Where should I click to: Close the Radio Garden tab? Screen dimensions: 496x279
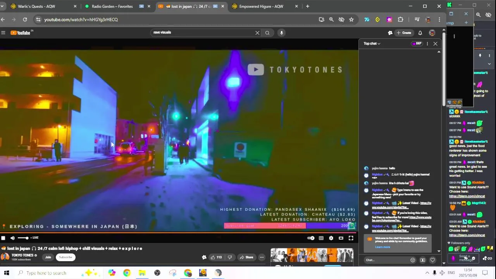pos(149,6)
